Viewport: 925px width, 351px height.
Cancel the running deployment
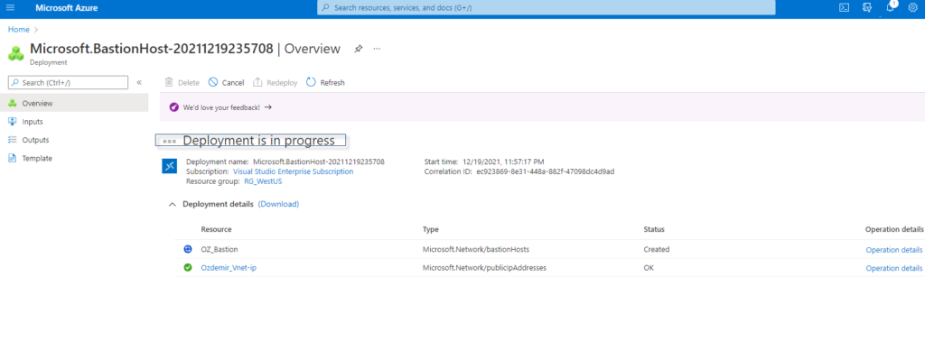coord(226,82)
